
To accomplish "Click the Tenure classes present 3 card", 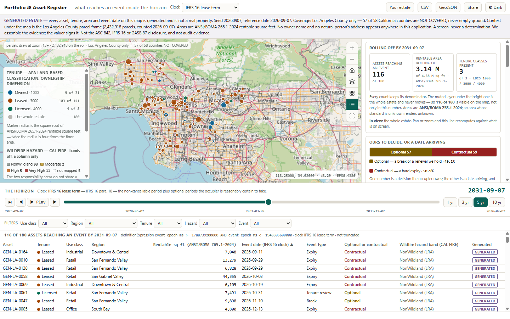I will point(476,73).
